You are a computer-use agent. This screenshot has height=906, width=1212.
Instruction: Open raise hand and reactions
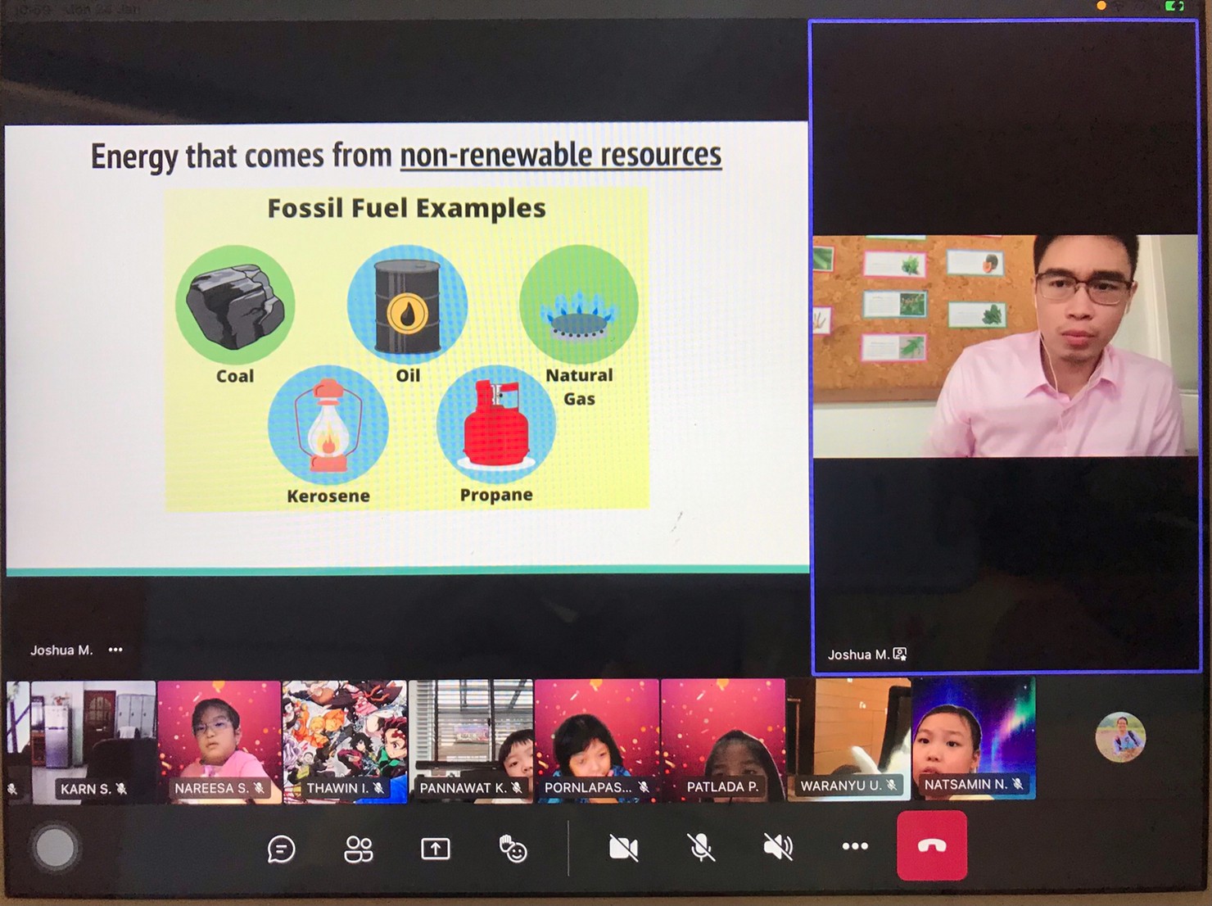pos(513,849)
